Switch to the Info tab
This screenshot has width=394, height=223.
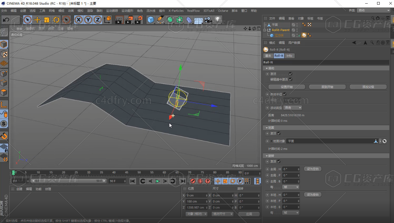(x=289, y=56)
